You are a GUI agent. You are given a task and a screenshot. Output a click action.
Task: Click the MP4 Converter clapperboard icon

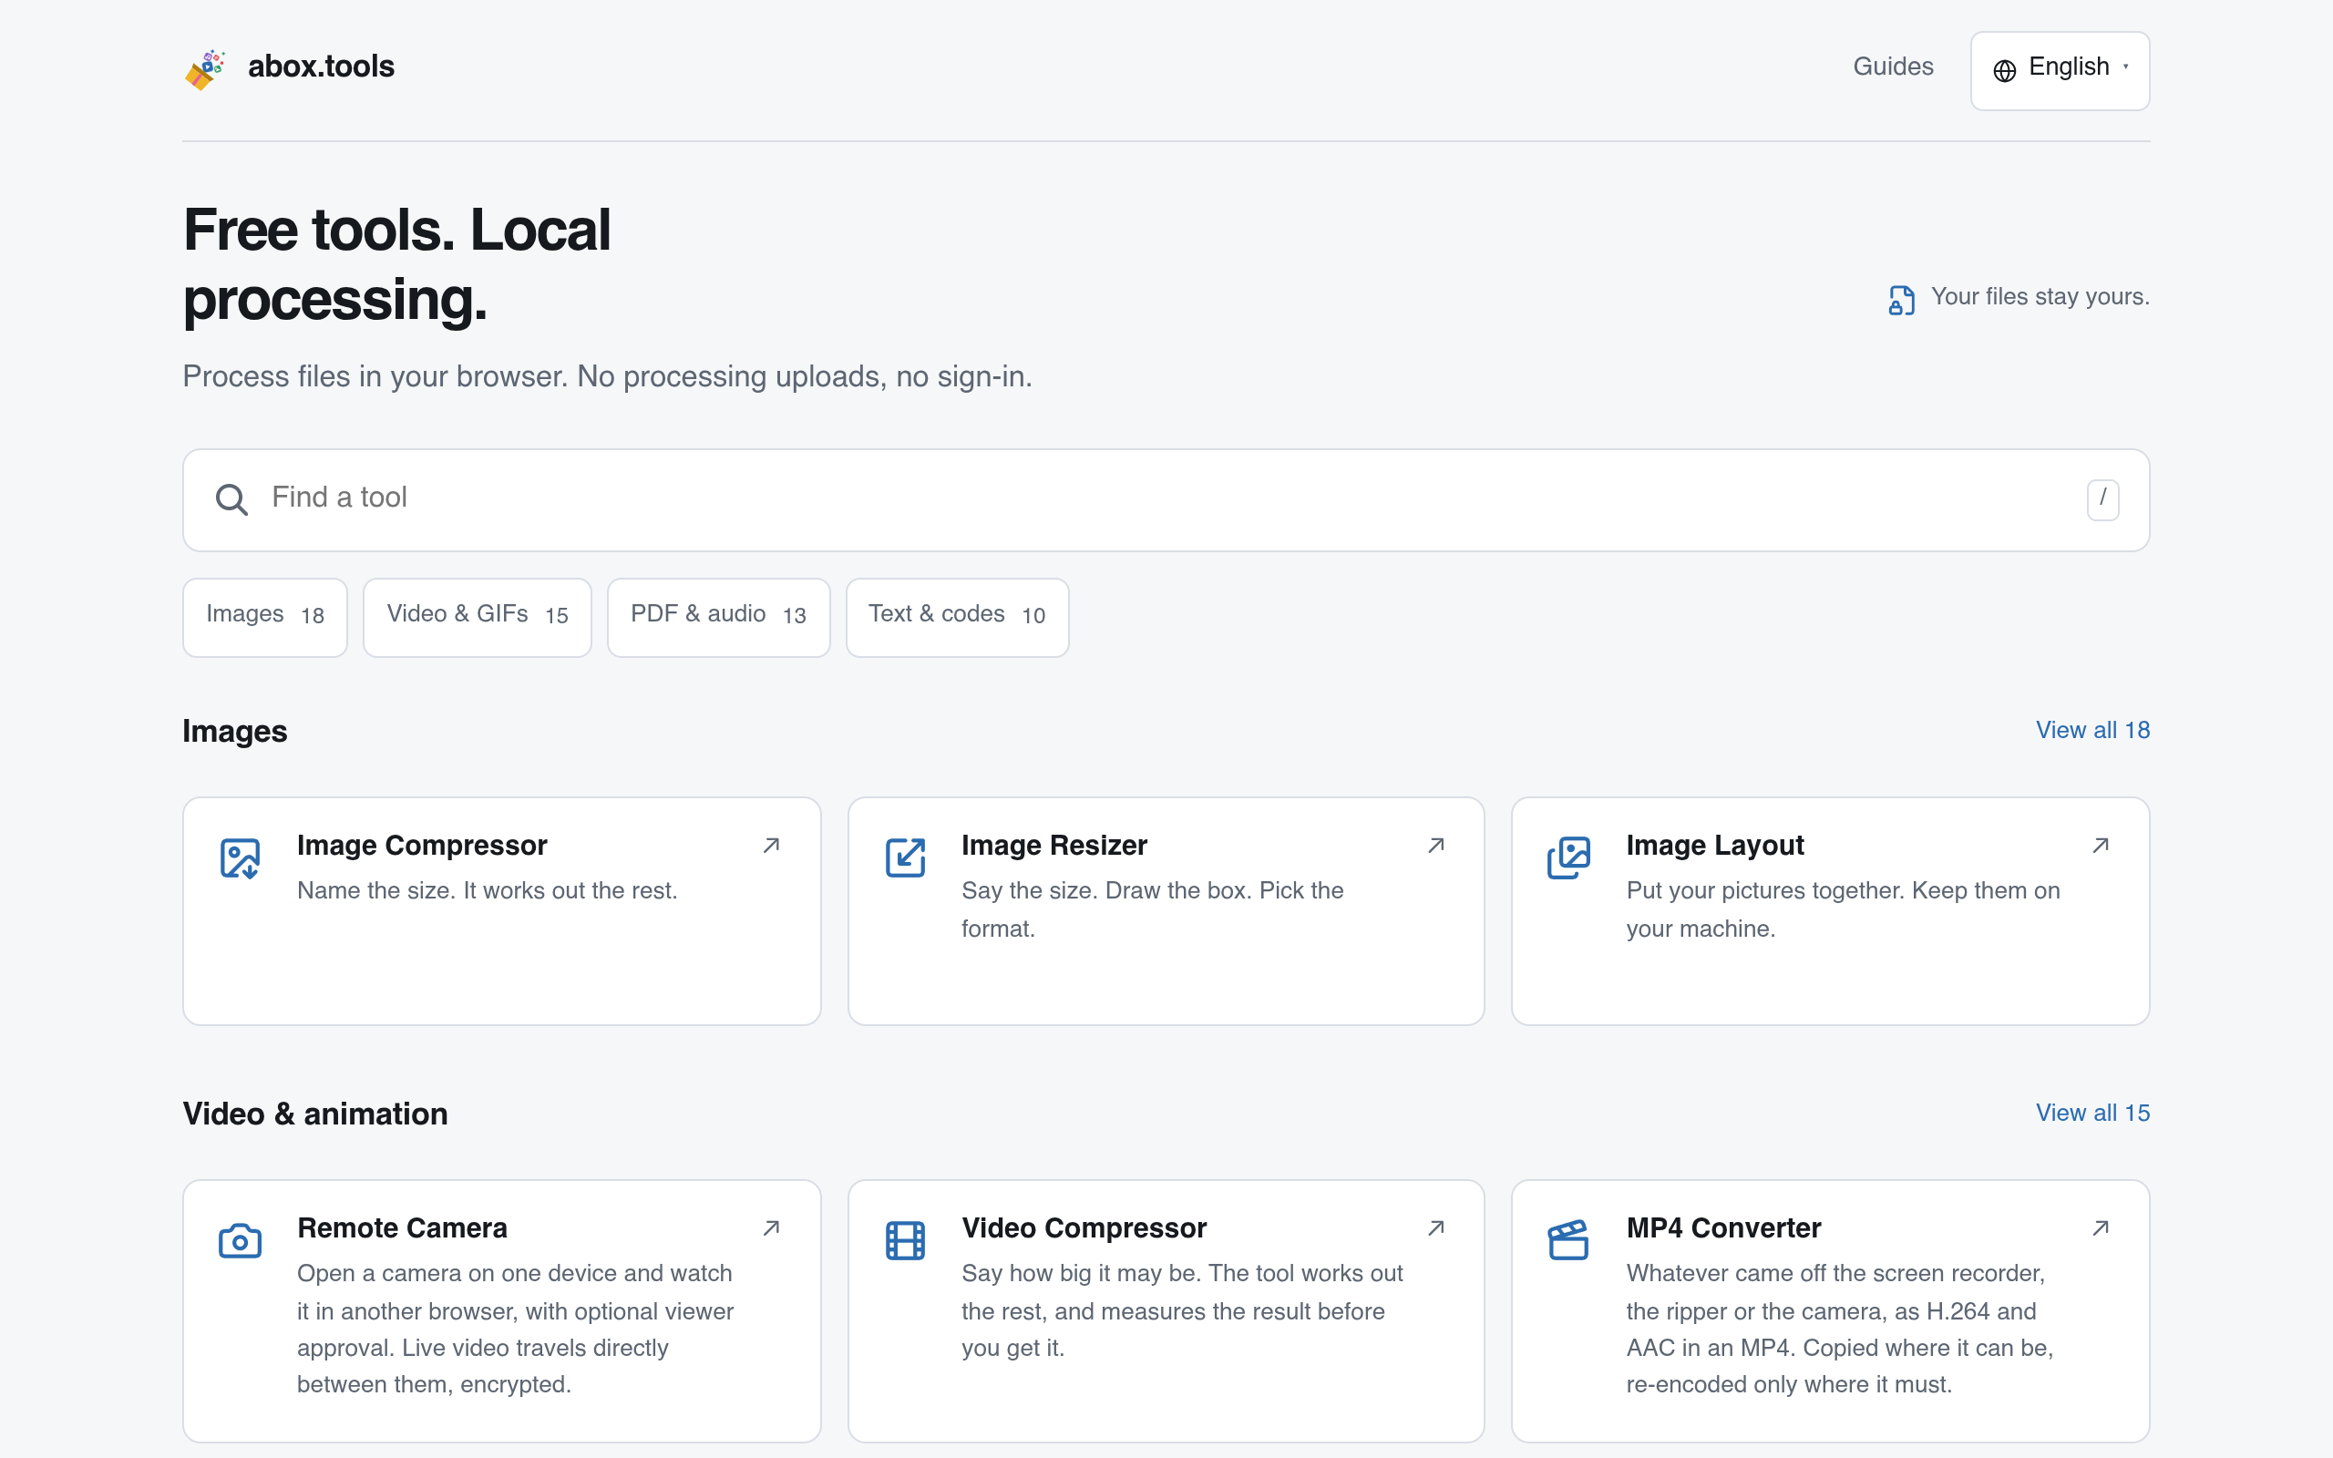click(x=1569, y=1240)
